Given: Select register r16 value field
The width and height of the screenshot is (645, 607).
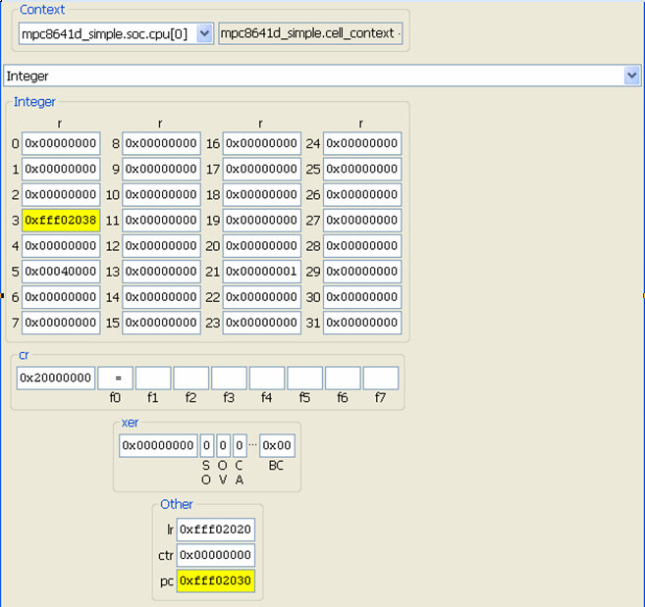Looking at the screenshot, I should pos(261,143).
